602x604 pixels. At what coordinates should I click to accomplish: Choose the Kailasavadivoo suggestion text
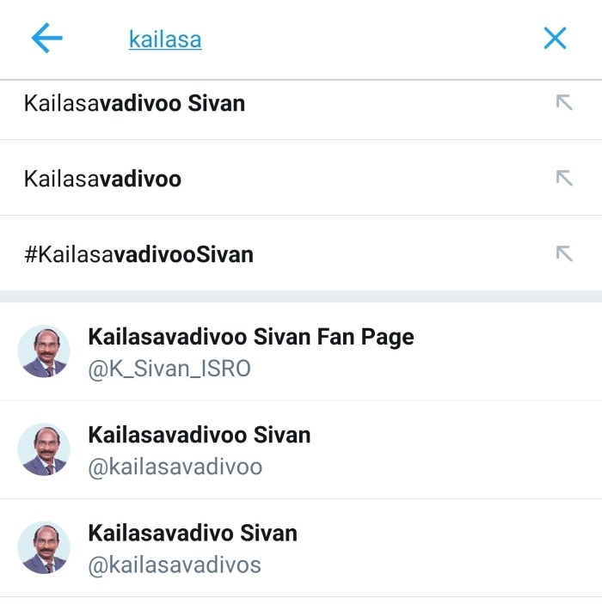[x=102, y=179]
